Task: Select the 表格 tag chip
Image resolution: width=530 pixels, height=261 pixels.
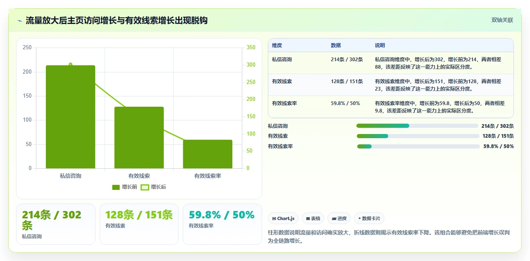Action: (313, 218)
